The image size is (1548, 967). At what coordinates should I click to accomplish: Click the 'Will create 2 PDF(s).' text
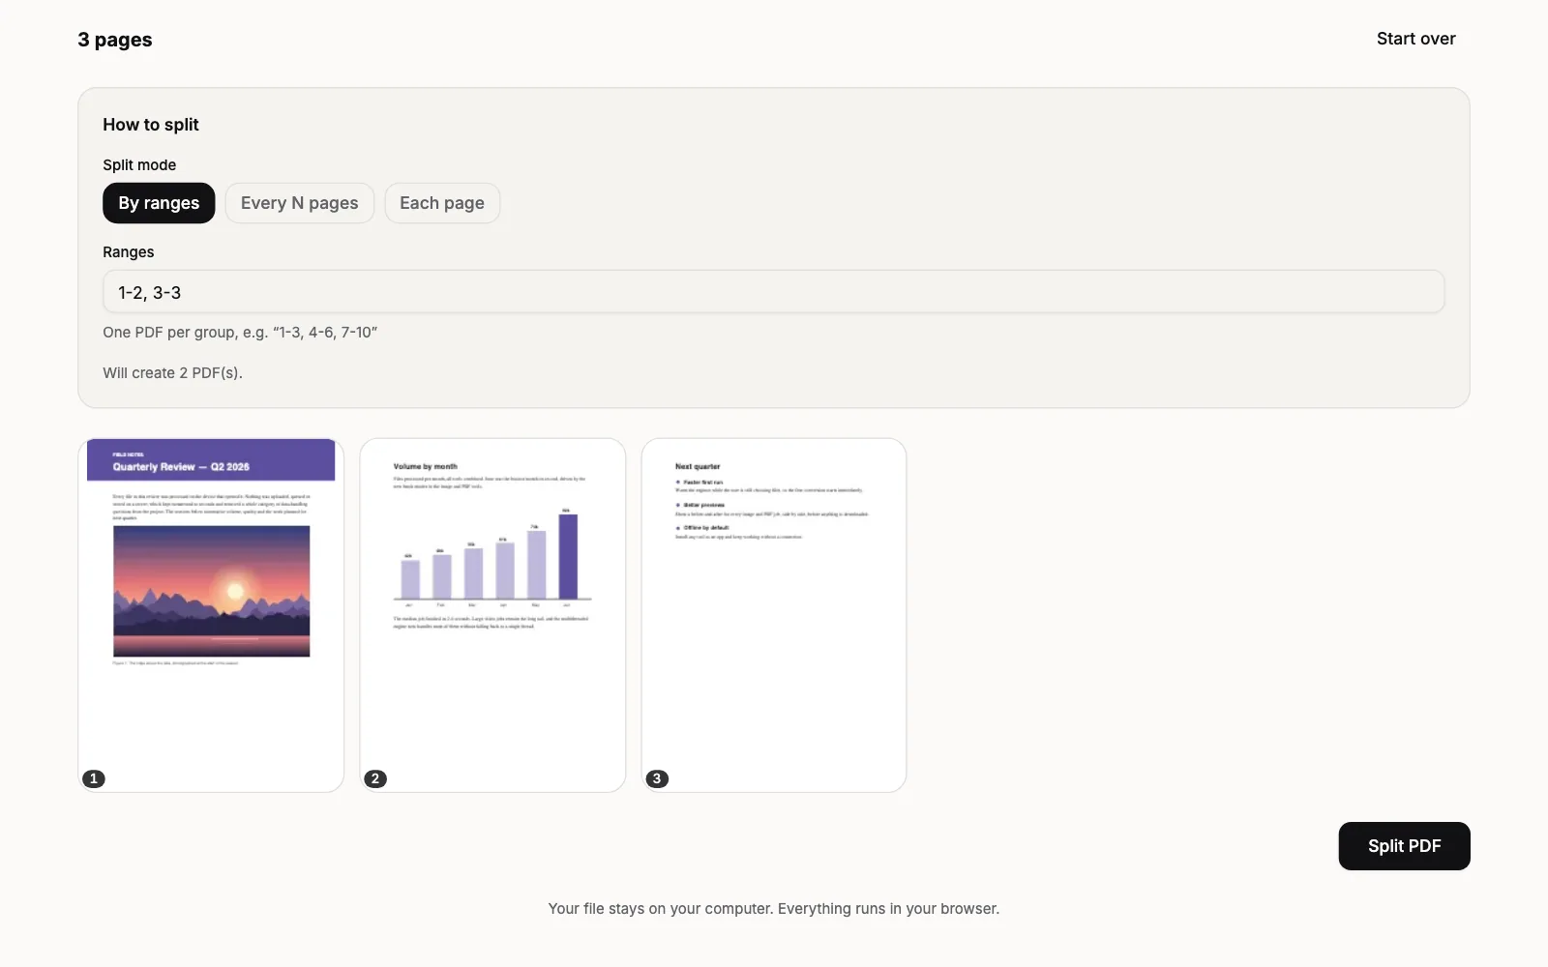point(173,373)
